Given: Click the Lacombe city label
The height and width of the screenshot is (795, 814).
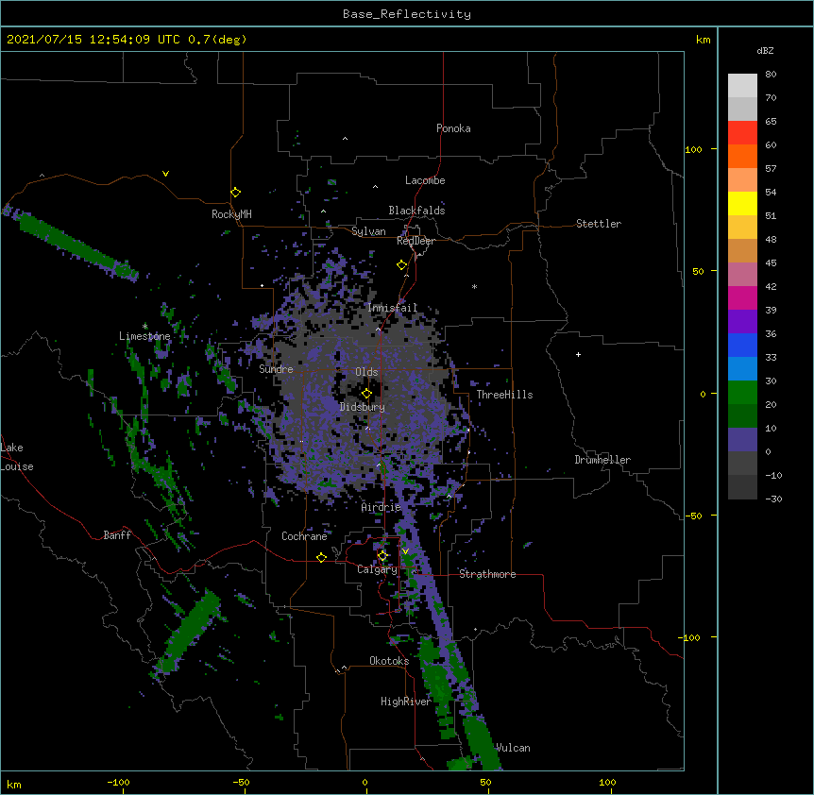Looking at the screenshot, I should (x=425, y=180).
